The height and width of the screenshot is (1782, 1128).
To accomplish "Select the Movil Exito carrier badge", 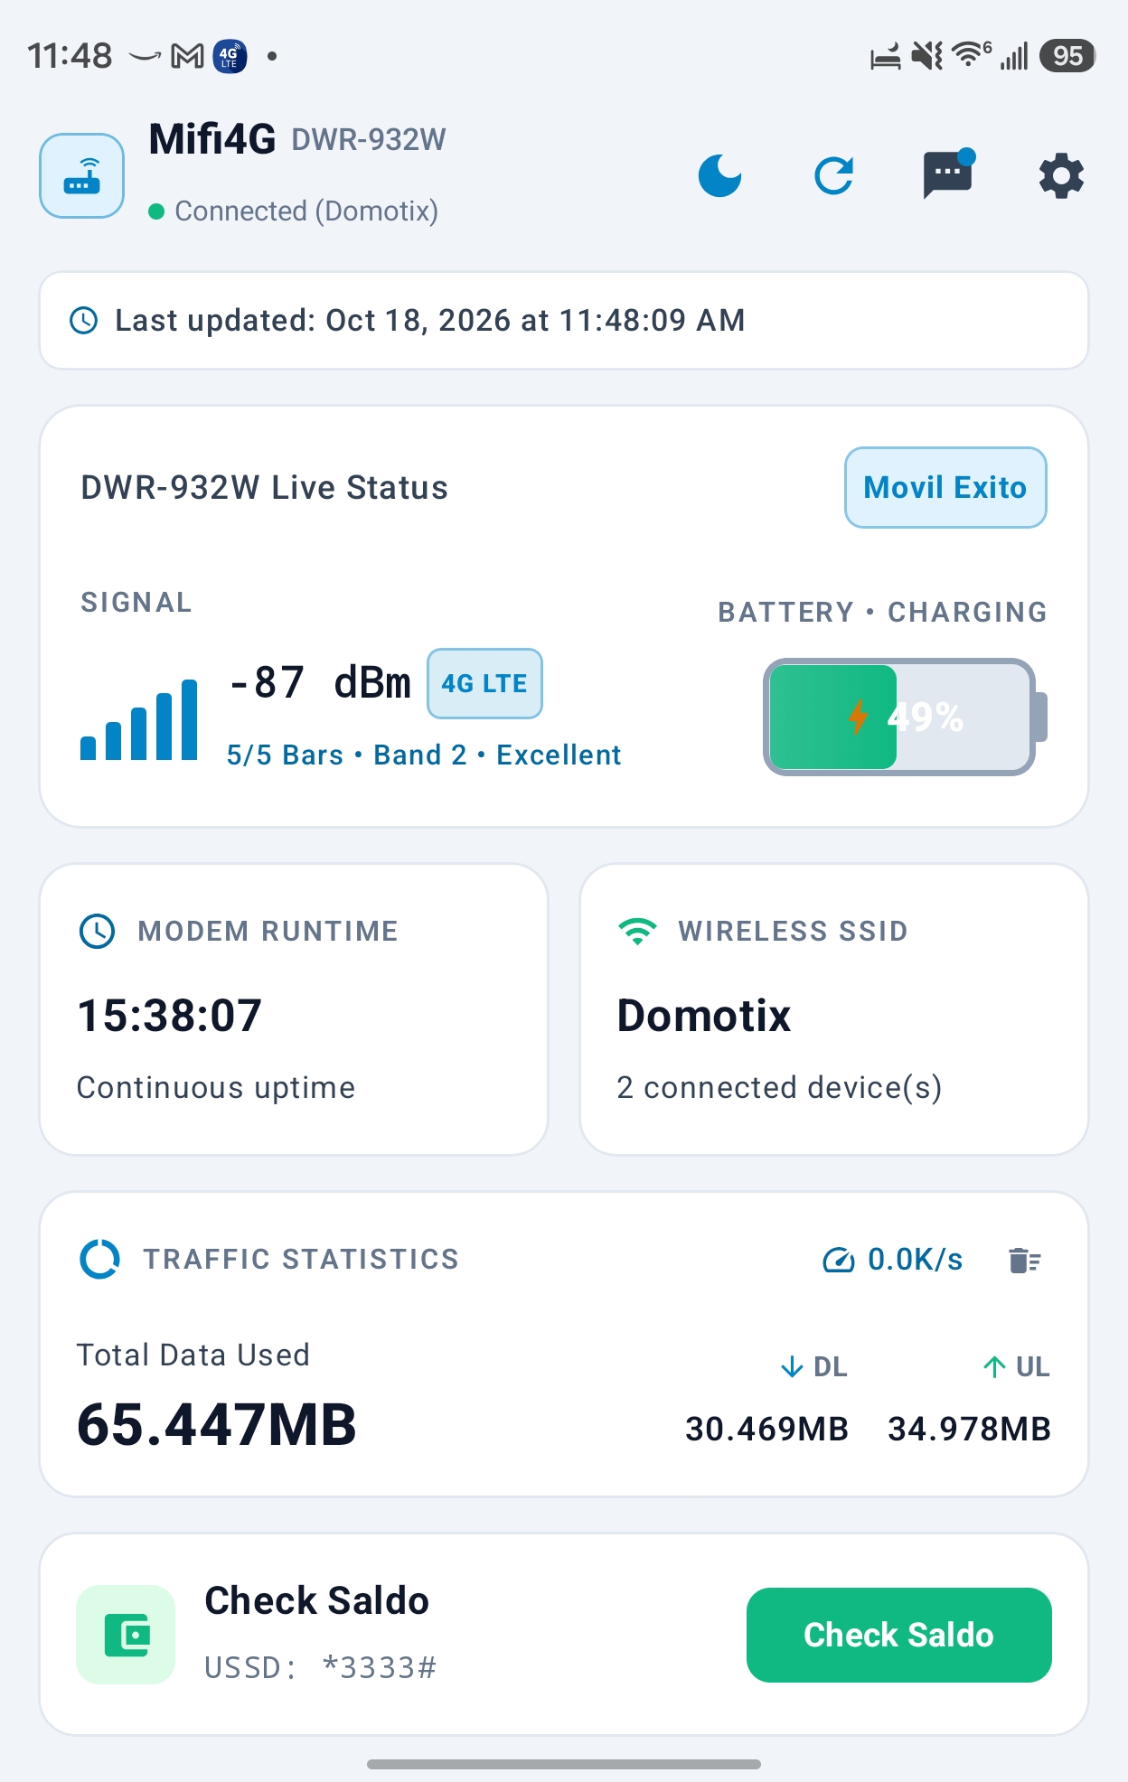I will tap(945, 487).
